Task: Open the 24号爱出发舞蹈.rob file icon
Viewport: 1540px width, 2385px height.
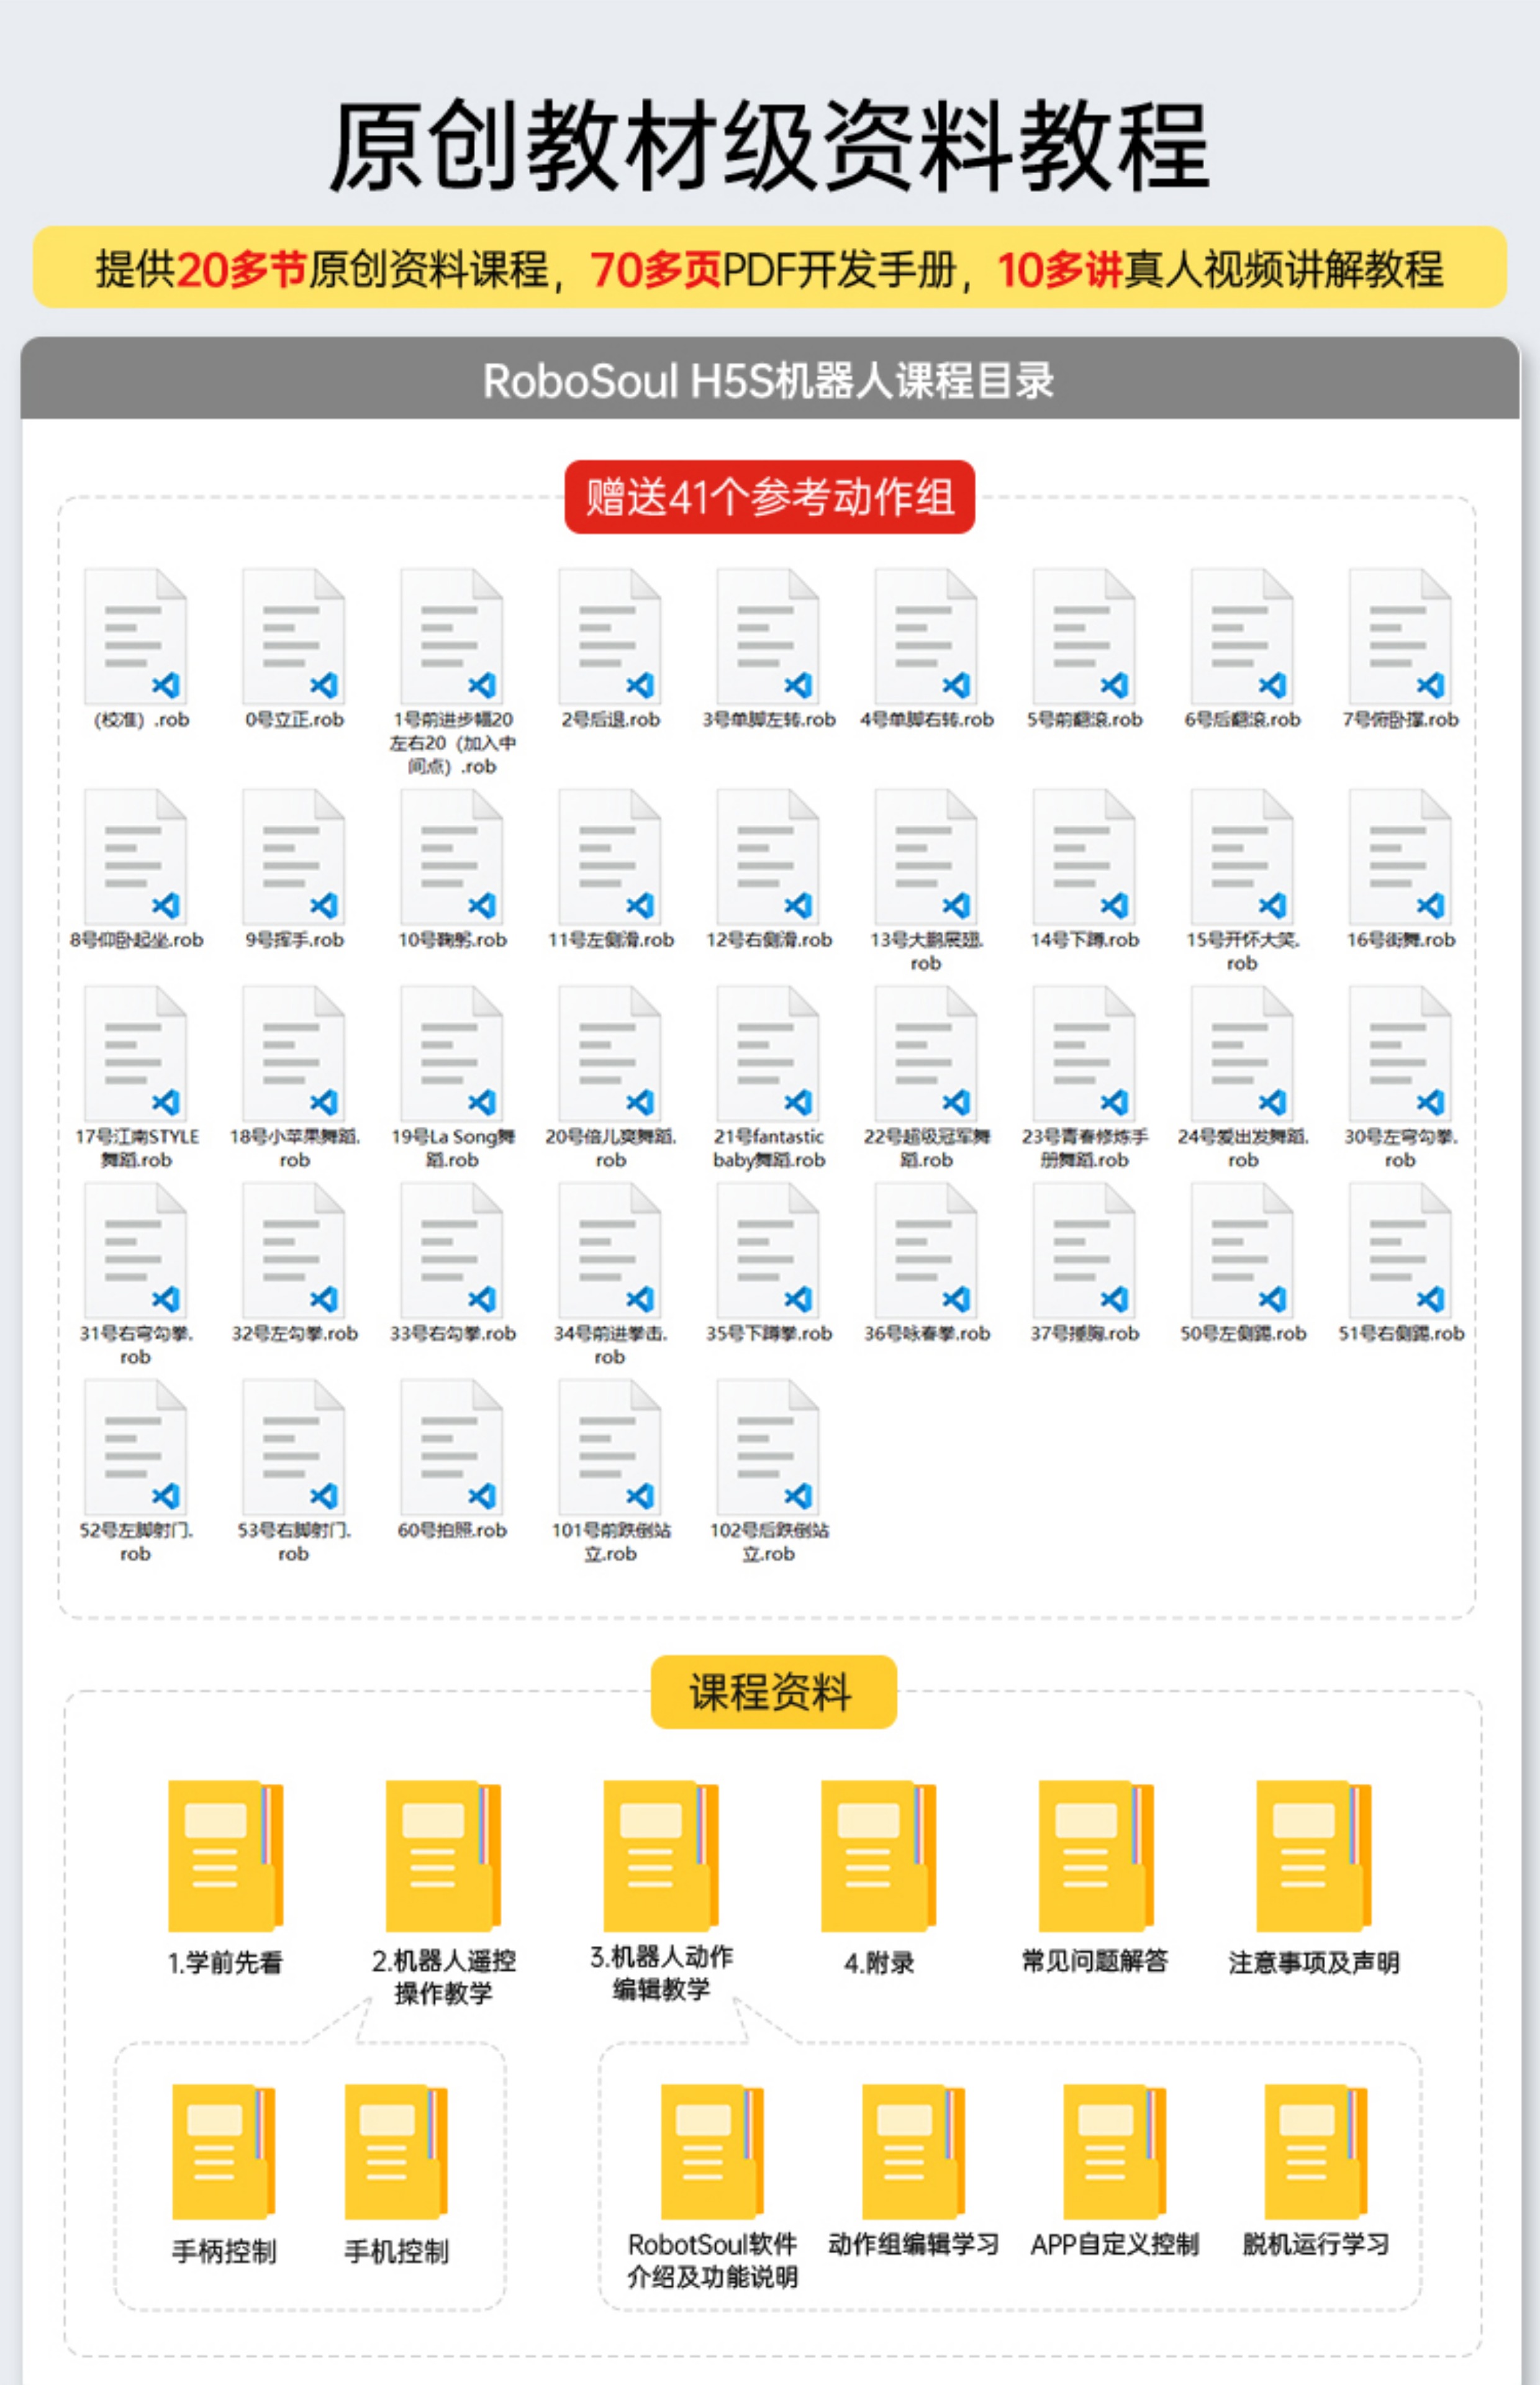Action: click(x=1241, y=1054)
